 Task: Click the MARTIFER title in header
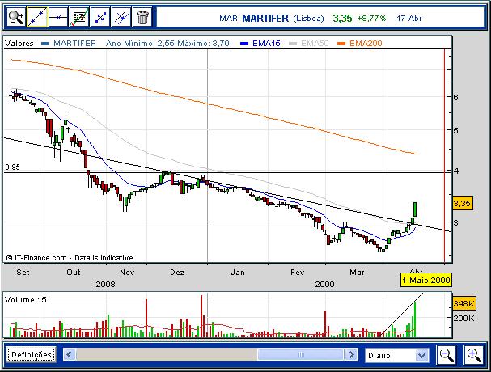(x=265, y=18)
